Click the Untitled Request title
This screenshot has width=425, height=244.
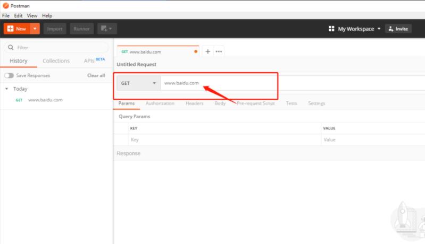[136, 64]
